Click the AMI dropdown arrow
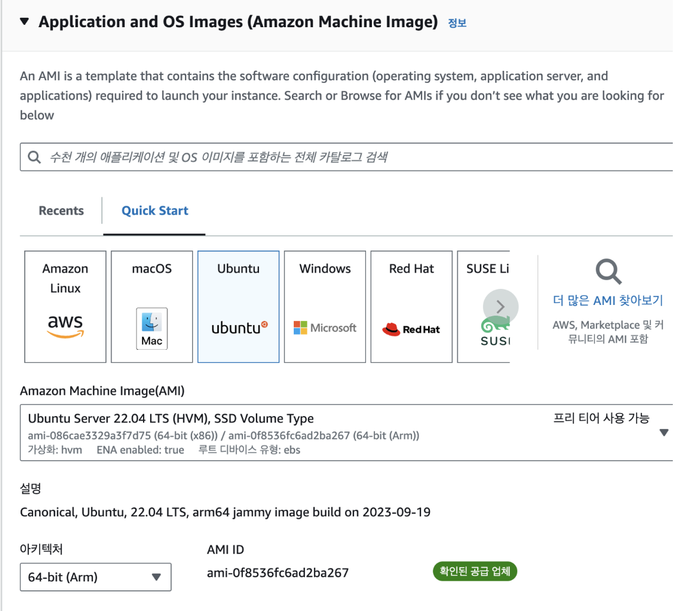This screenshot has width=700, height=611. tap(664, 433)
